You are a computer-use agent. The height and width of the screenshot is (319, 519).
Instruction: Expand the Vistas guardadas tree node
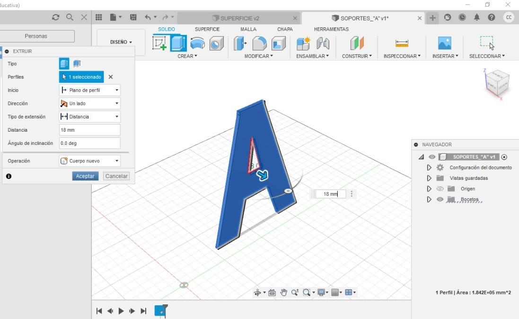pyautogui.click(x=429, y=178)
